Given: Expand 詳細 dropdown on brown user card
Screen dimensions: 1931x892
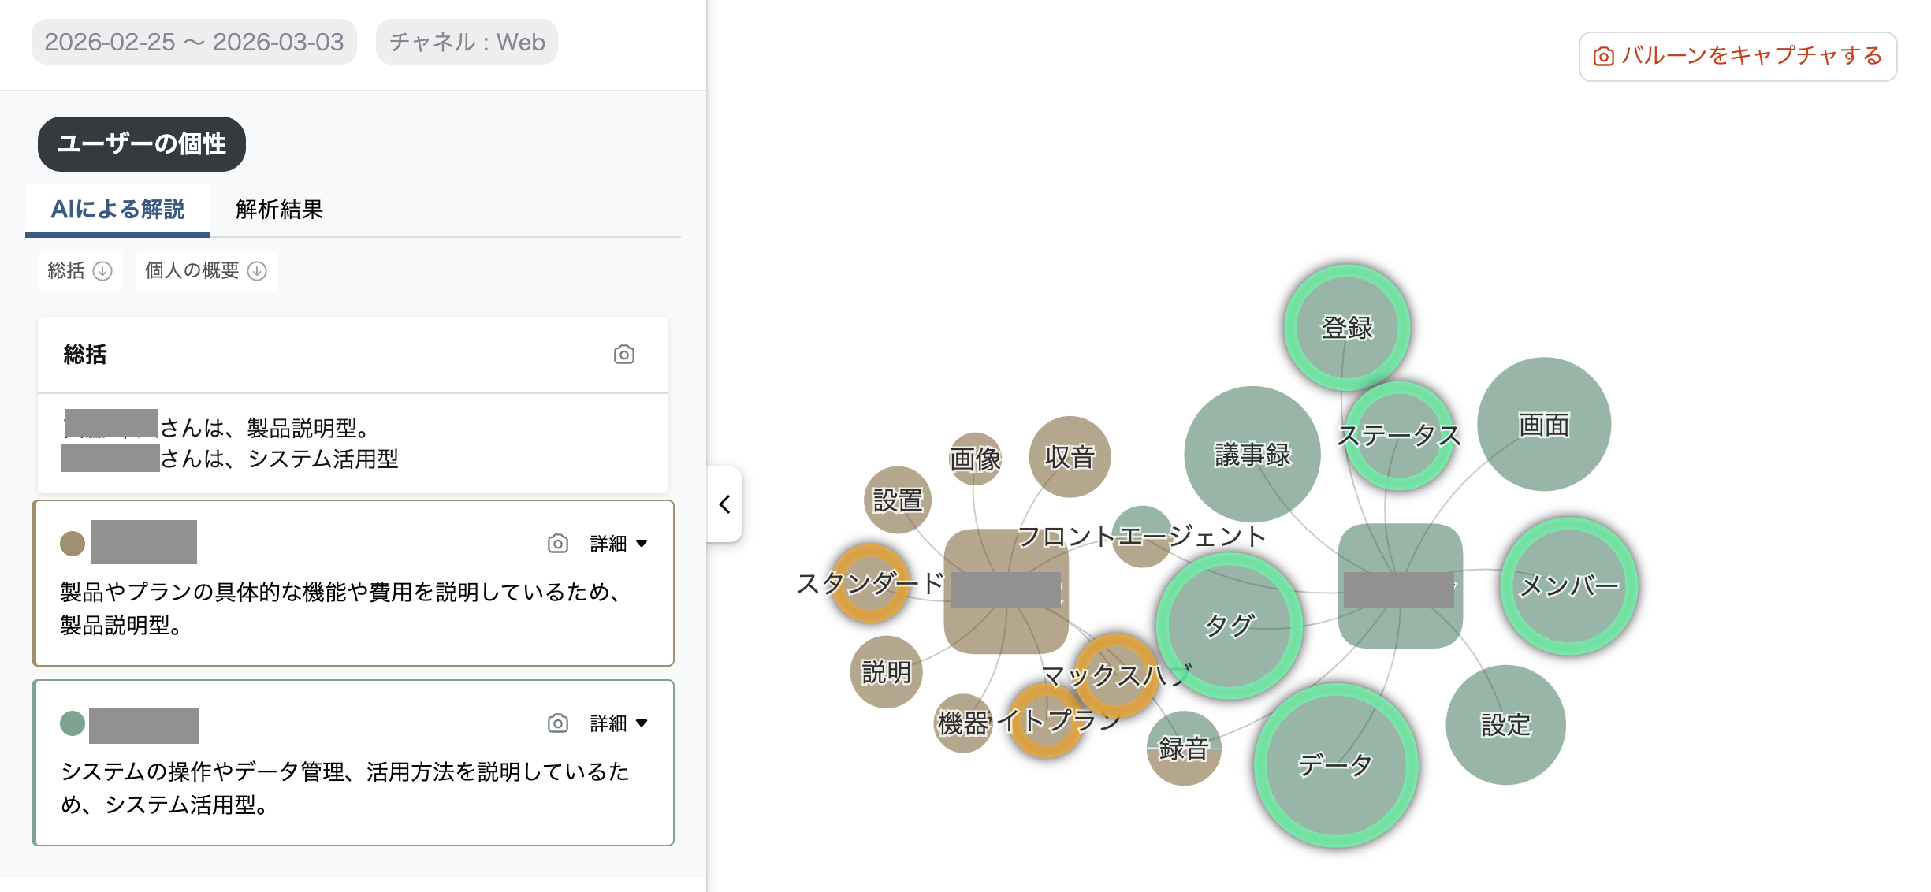Looking at the screenshot, I should (x=619, y=544).
